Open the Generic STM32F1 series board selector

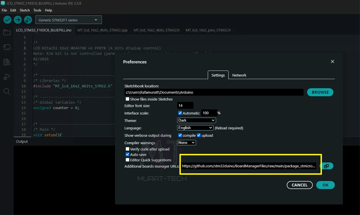pyautogui.click(x=69, y=20)
